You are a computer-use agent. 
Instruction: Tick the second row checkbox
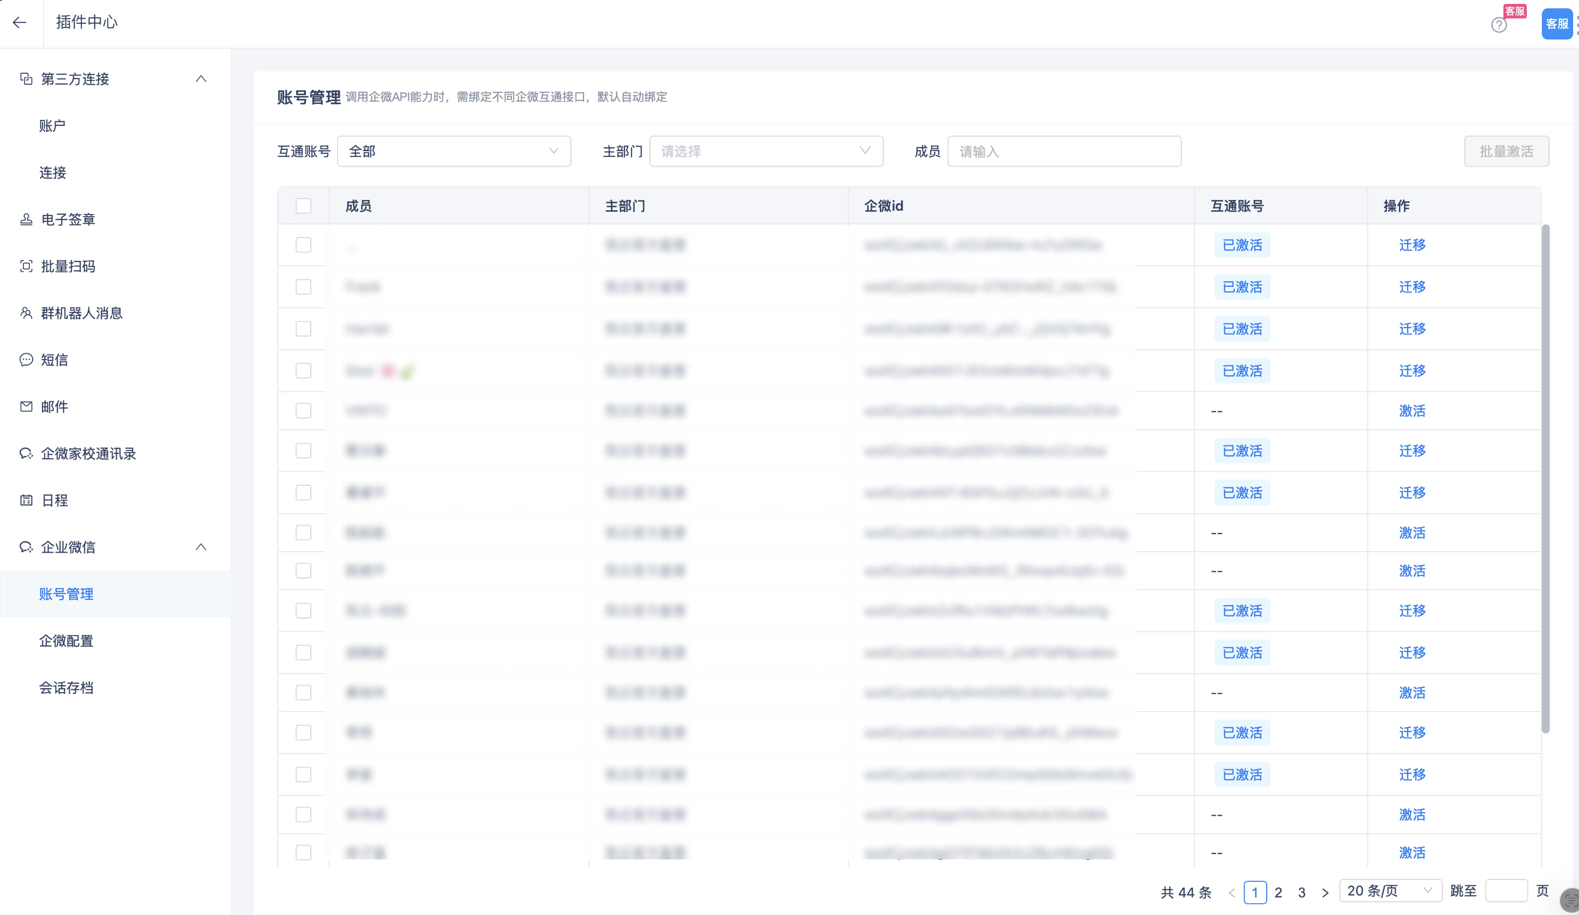coord(304,287)
